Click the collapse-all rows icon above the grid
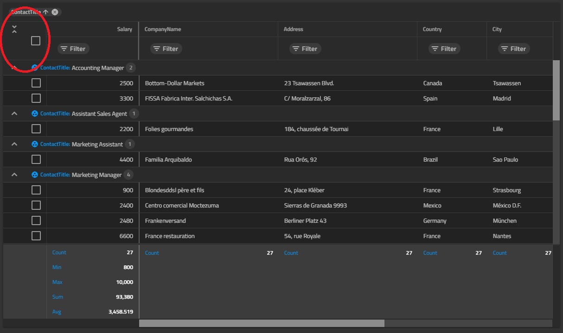Viewport: 563px width, 333px height. coord(14,29)
